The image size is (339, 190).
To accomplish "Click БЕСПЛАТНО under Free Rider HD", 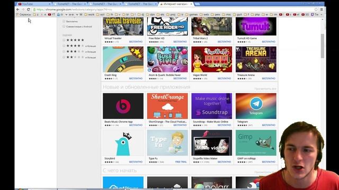I will tap(180, 42).
